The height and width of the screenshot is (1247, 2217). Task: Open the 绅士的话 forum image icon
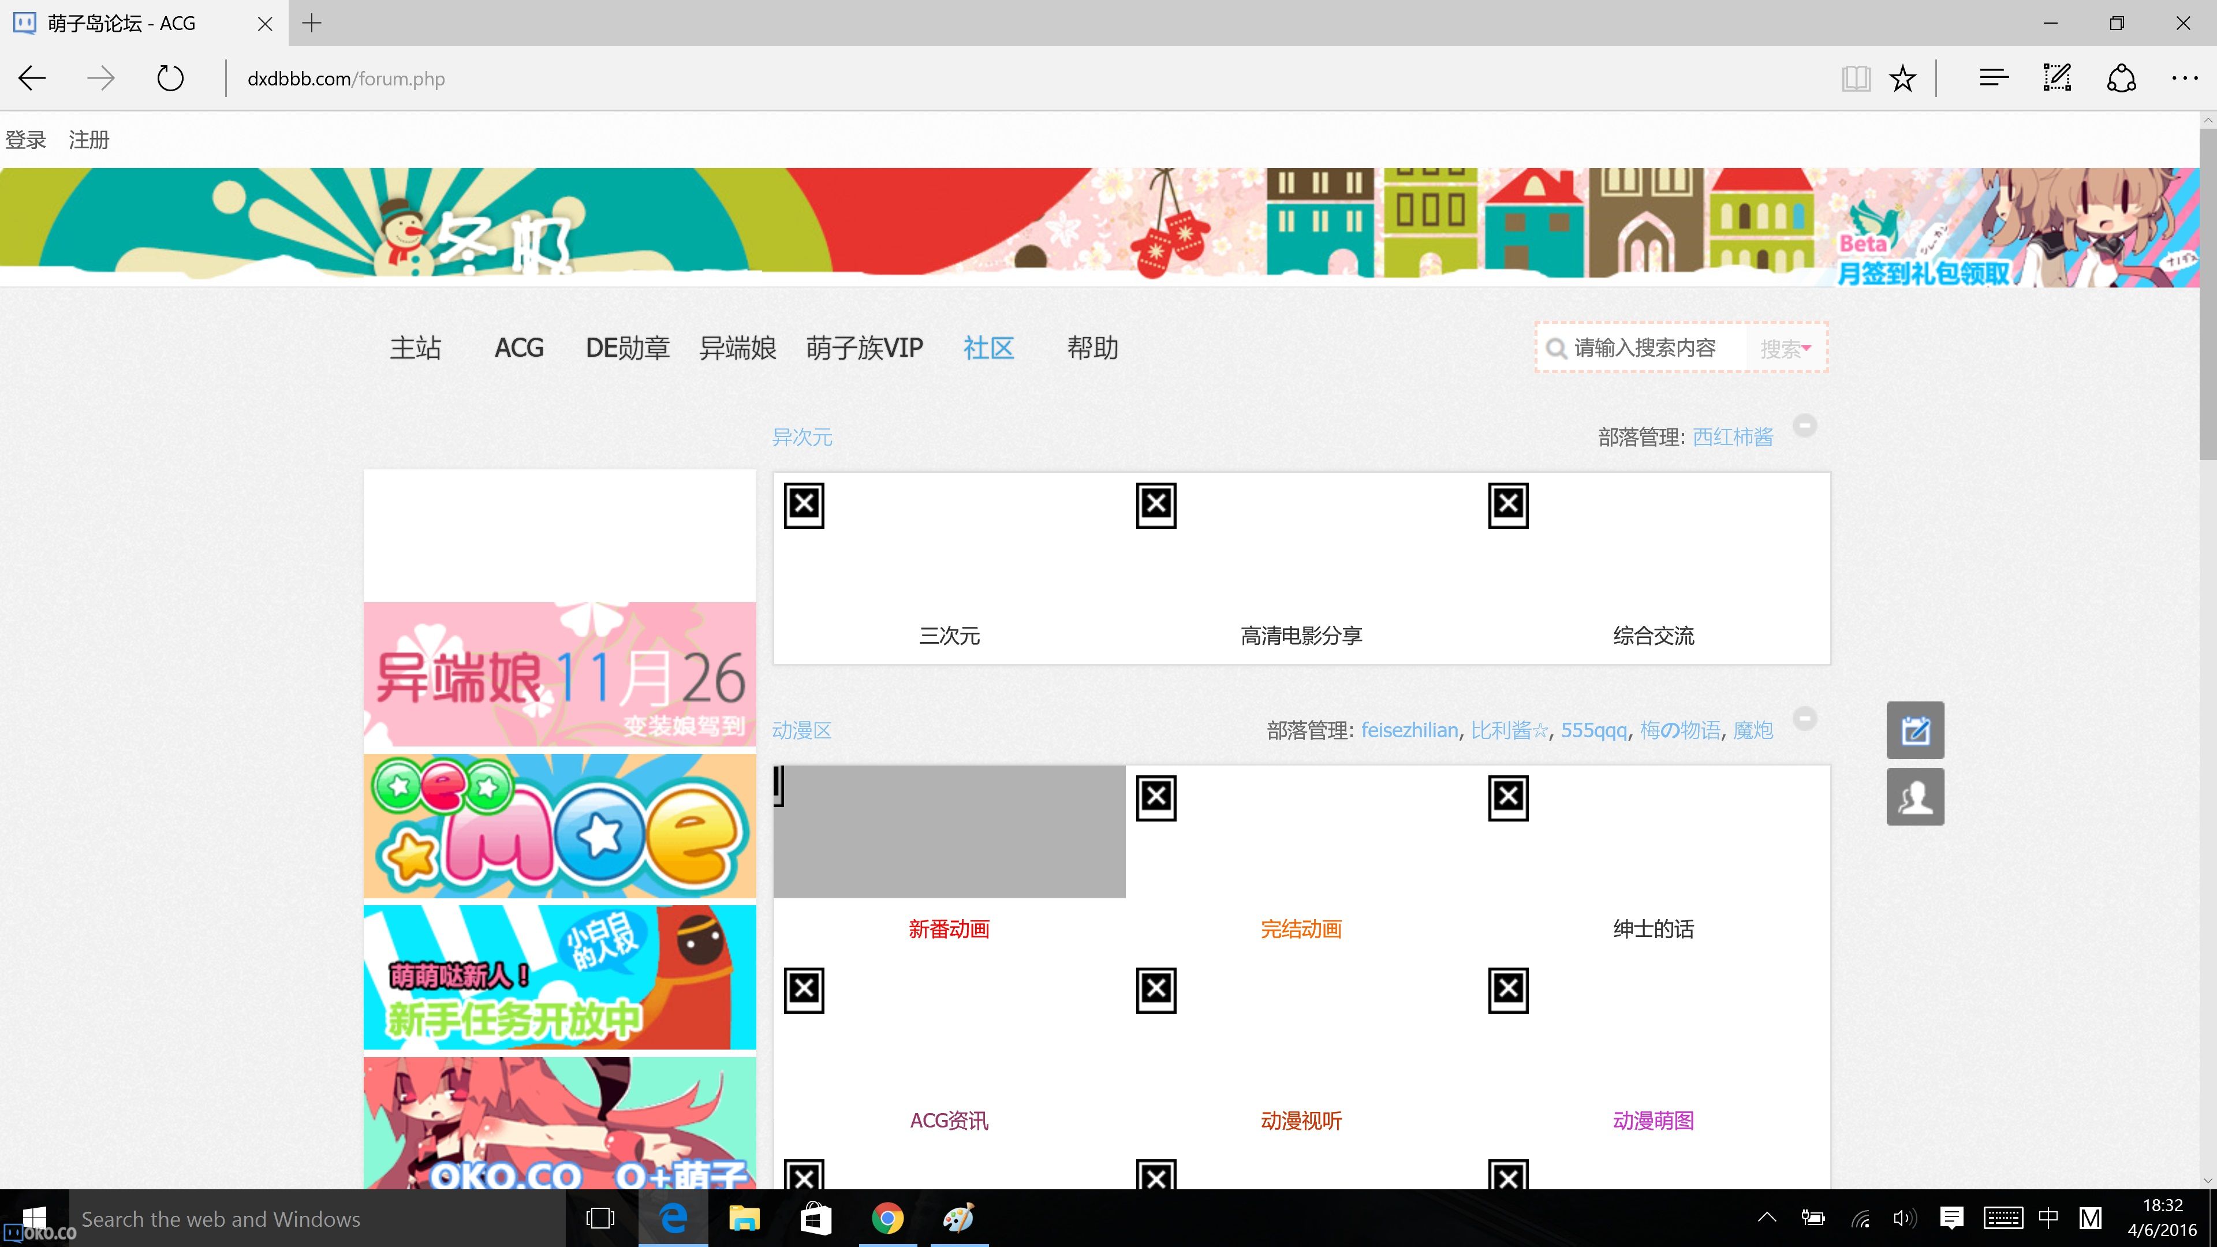tap(1508, 798)
